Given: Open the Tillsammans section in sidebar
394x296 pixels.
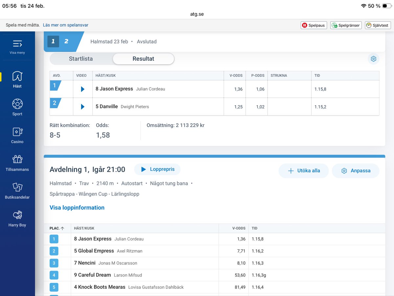Looking at the screenshot, I should click(x=17, y=163).
